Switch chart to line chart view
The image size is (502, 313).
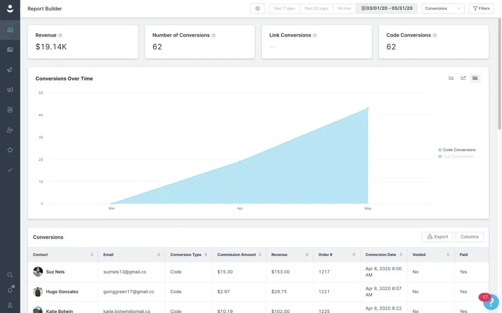pos(463,78)
